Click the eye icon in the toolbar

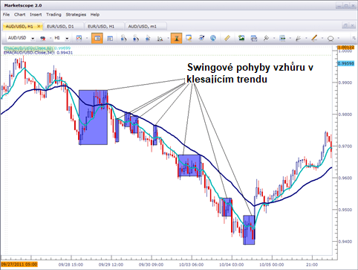[x=201, y=38]
